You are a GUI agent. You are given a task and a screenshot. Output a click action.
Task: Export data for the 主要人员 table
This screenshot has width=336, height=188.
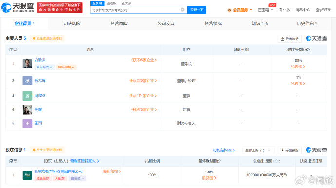click(x=290, y=39)
